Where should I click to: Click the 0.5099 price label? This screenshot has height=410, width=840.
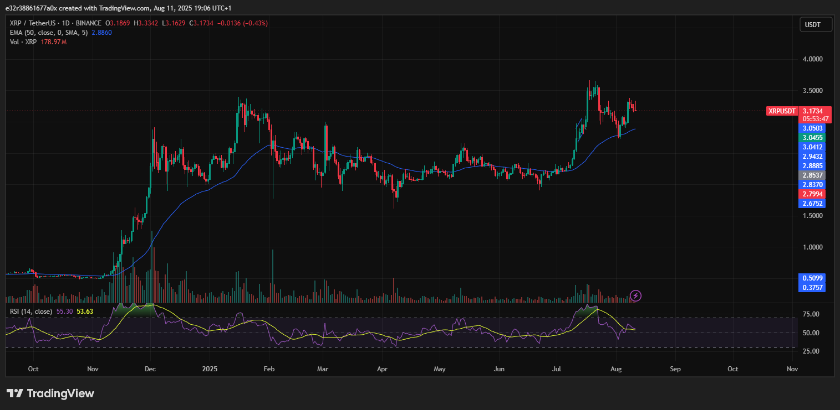(812, 278)
